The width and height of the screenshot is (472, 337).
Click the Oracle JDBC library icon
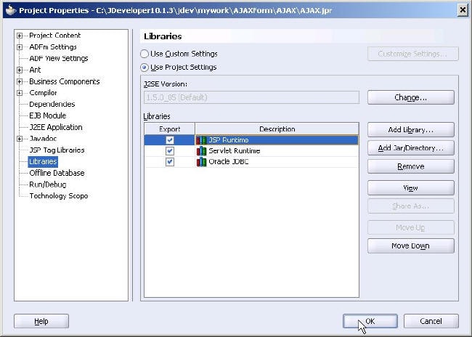point(201,162)
